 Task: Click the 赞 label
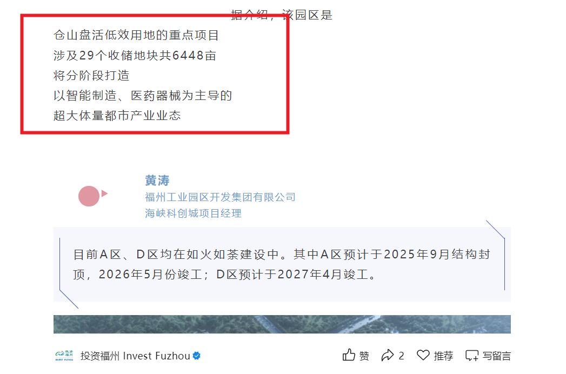point(364,356)
